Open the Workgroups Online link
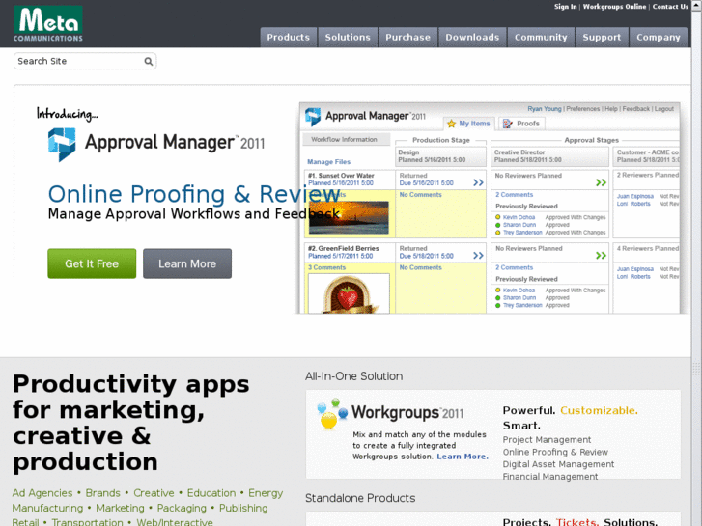Image resolution: width=702 pixels, height=526 pixels. pyautogui.click(x=614, y=7)
